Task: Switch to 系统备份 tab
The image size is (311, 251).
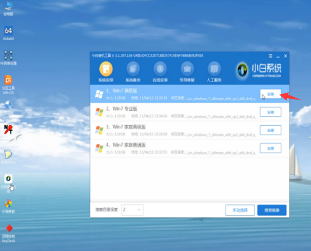Action: 133,69
